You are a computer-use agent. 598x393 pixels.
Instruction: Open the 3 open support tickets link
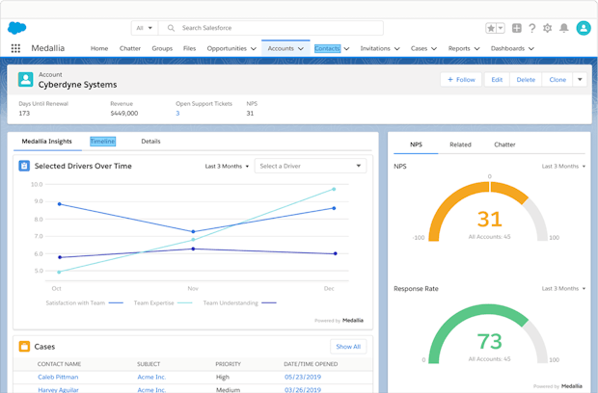click(177, 114)
